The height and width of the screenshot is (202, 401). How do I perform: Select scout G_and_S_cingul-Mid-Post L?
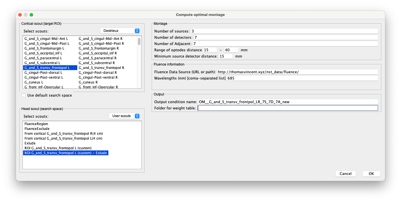(47, 44)
